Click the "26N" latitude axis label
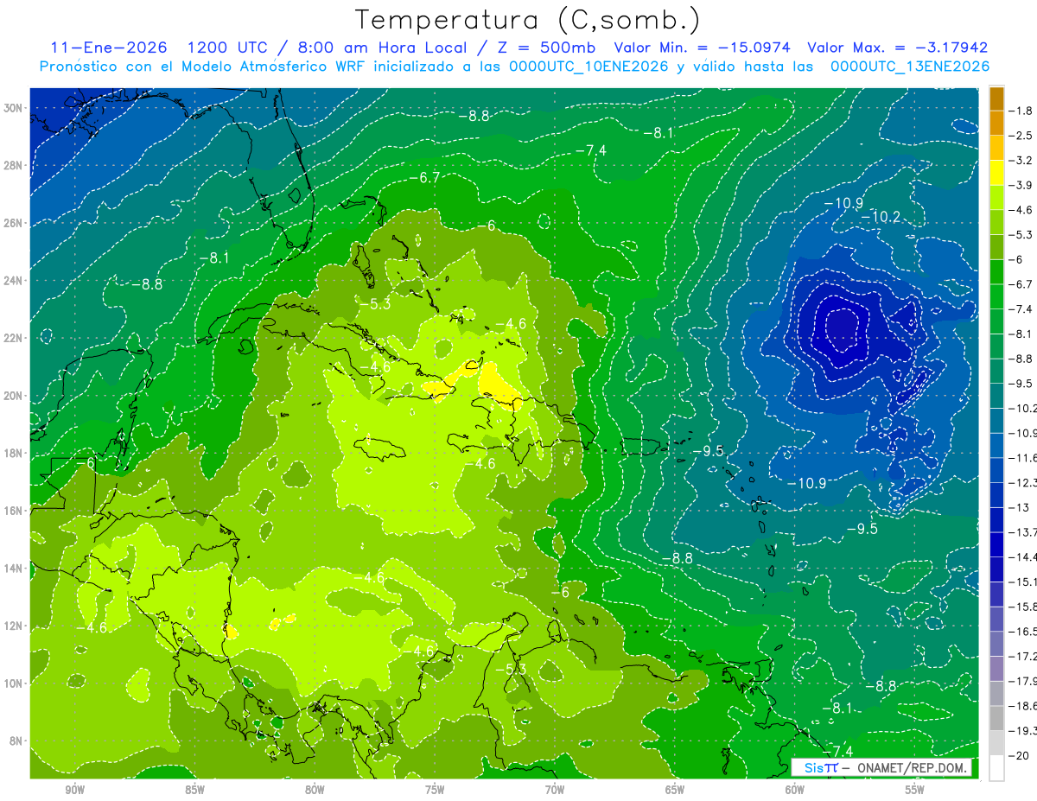 14,223
